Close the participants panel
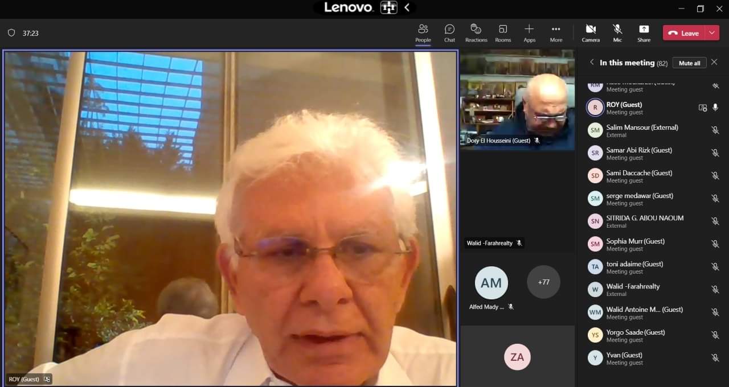 (714, 62)
